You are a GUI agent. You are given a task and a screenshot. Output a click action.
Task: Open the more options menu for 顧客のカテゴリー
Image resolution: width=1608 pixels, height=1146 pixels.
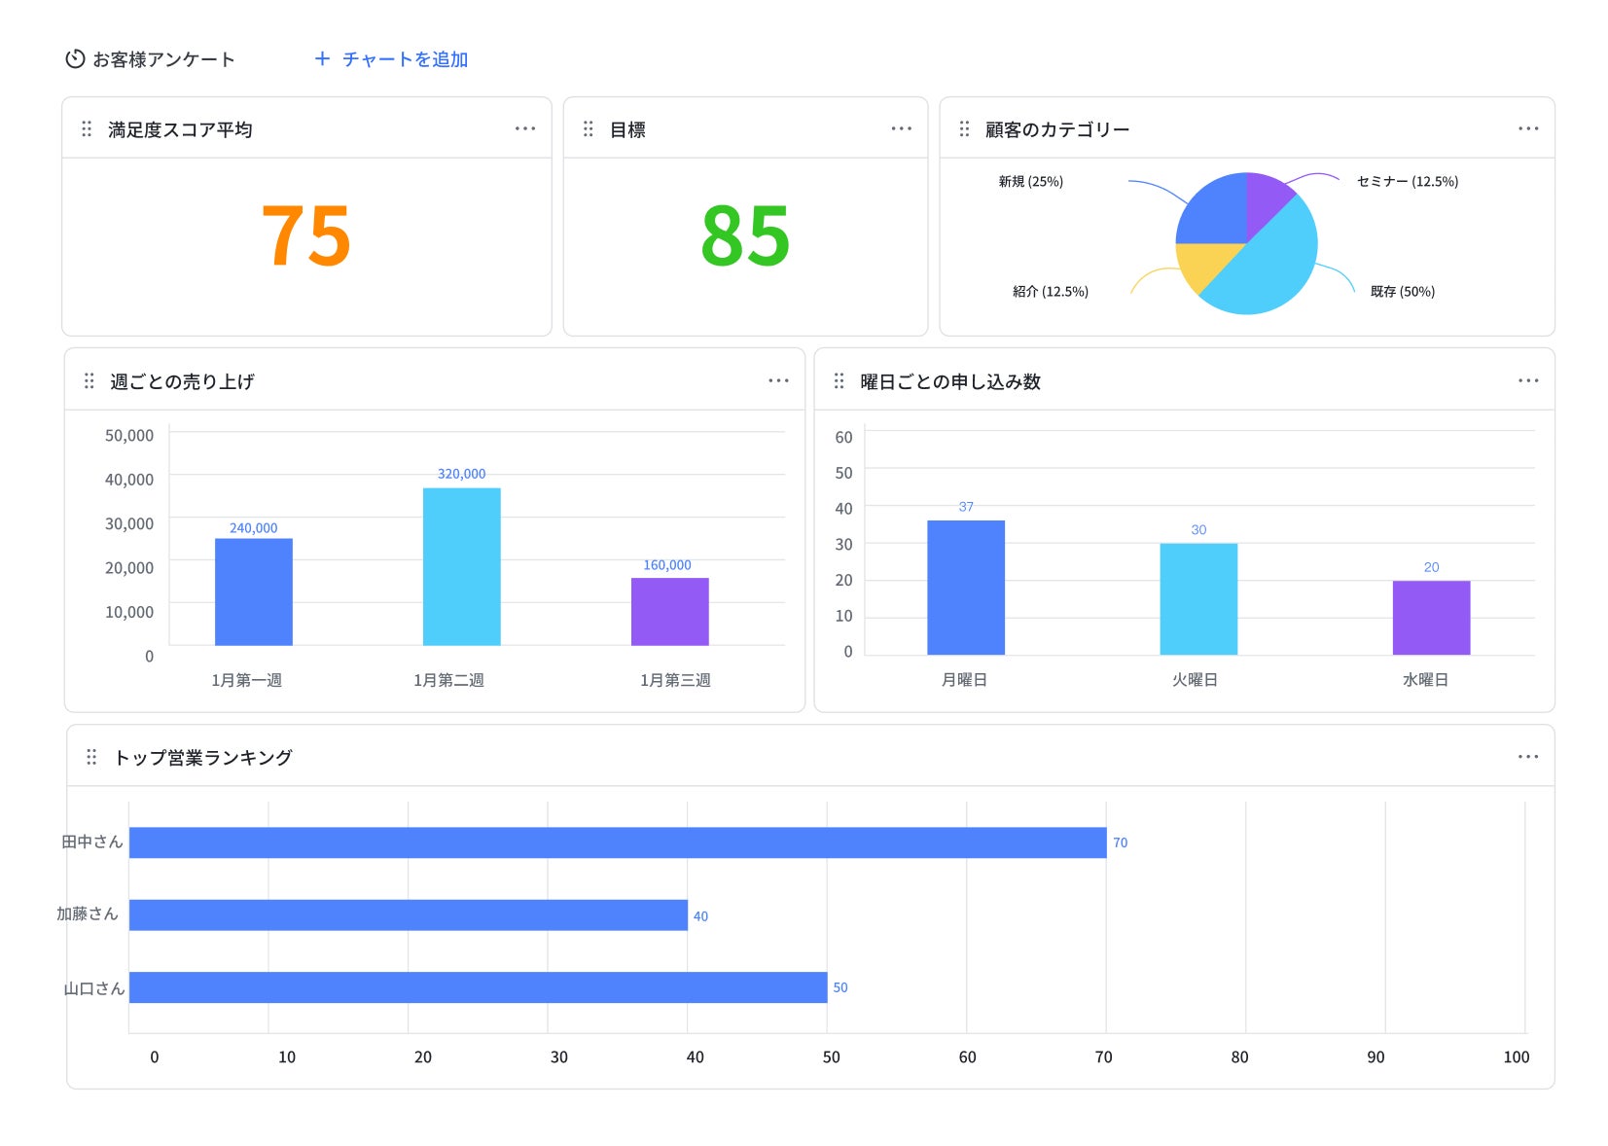tap(1528, 128)
